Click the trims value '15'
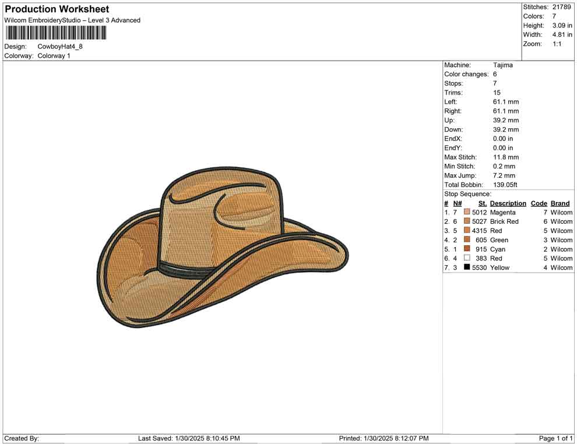577x444 pixels. pos(497,93)
